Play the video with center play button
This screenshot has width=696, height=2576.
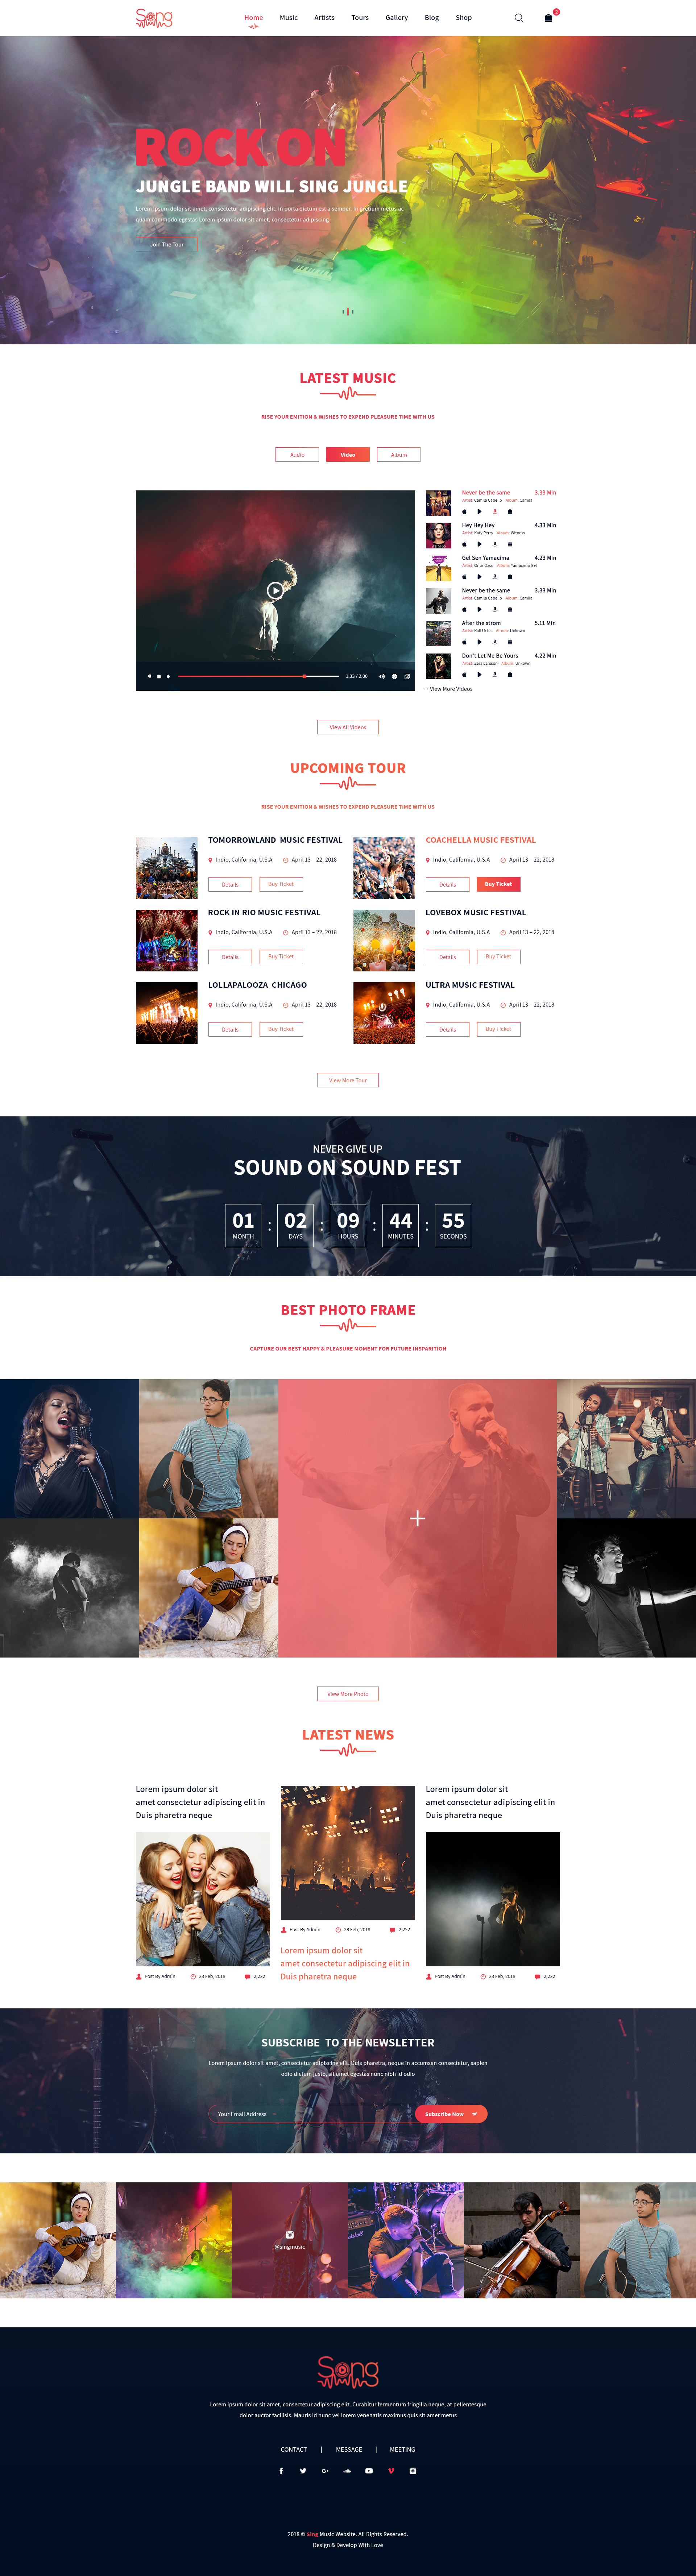click(x=275, y=590)
